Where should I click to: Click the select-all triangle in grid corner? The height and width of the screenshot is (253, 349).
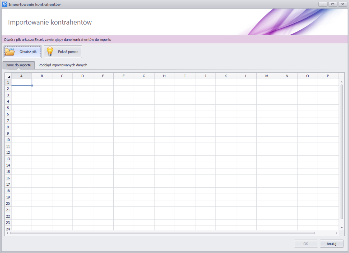(x=9, y=76)
